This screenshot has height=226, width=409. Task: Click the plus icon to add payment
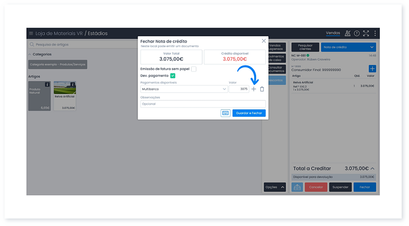(x=254, y=89)
